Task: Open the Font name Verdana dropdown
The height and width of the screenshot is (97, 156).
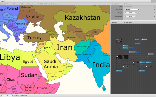Action: tap(132, 10)
